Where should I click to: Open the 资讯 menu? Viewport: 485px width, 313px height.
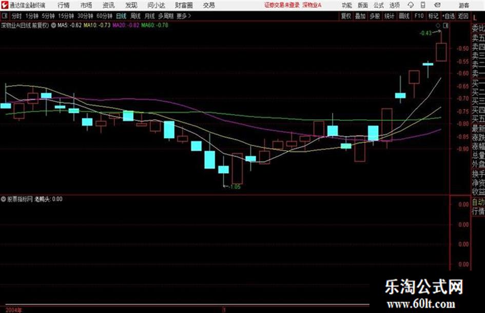pos(108,5)
